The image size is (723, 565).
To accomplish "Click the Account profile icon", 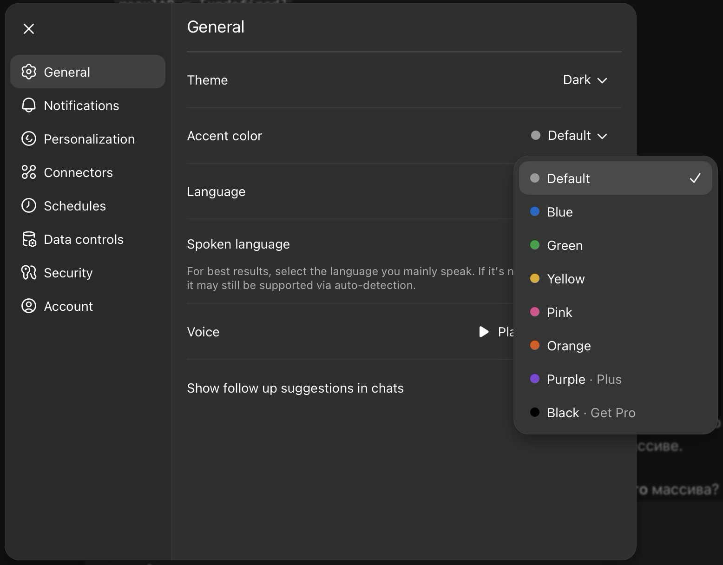I will pyautogui.click(x=29, y=306).
